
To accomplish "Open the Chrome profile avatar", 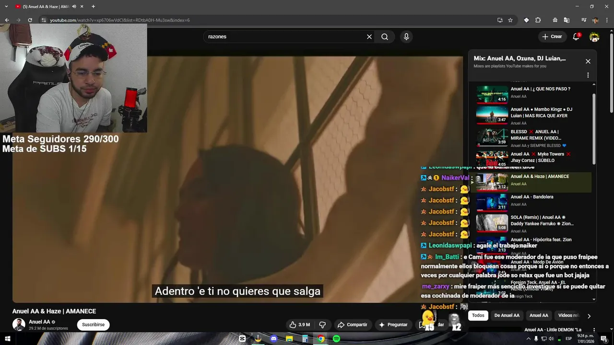I will pyautogui.click(x=595, y=20).
